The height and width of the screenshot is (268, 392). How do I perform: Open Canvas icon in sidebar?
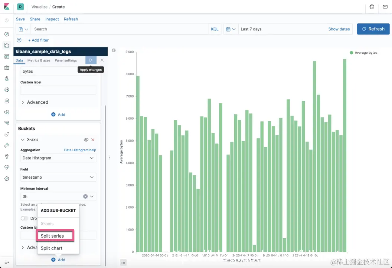tap(7, 67)
